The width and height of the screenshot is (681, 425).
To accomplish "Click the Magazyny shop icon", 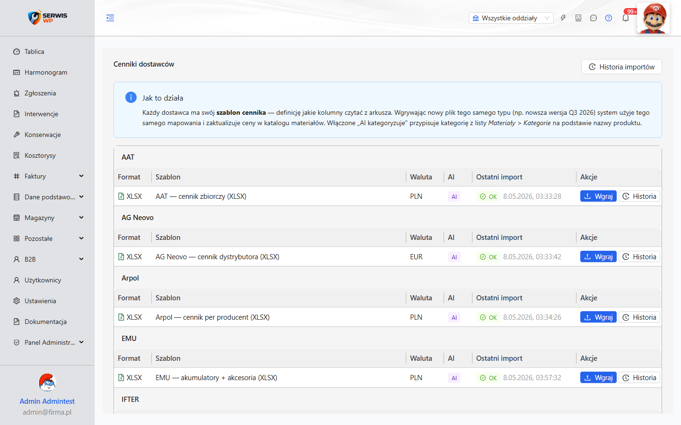I will [x=17, y=218].
